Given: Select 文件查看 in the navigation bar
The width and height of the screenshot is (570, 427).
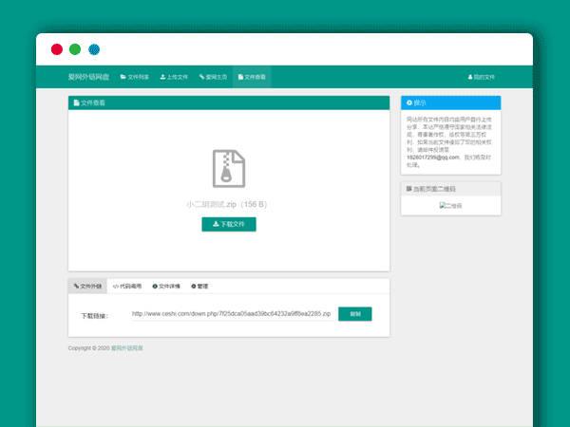Looking at the screenshot, I should coord(252,76).
